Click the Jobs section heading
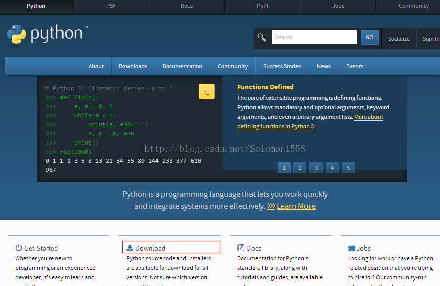440x286 pixels. click(364, 248)
